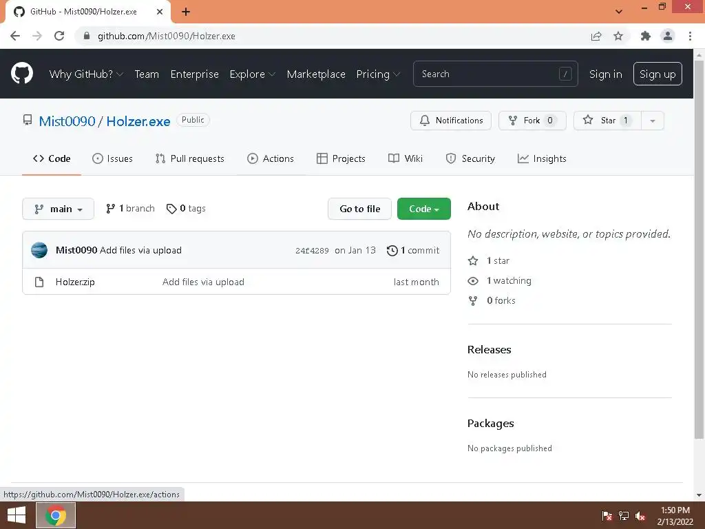705x529 pixels.
Task: Click the Go to file button
Action: click(359, 209)
